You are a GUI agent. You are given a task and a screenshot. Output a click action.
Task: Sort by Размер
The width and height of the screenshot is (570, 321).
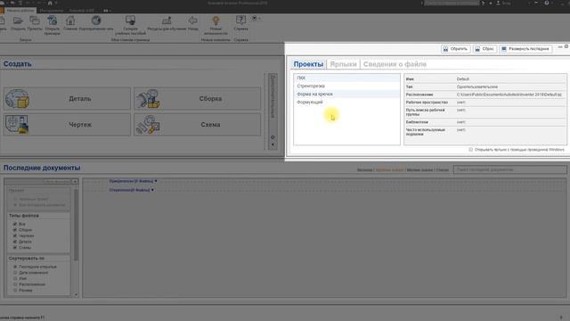[x=15, y=290]
